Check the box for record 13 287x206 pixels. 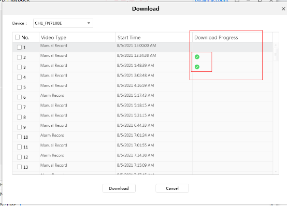19,167
